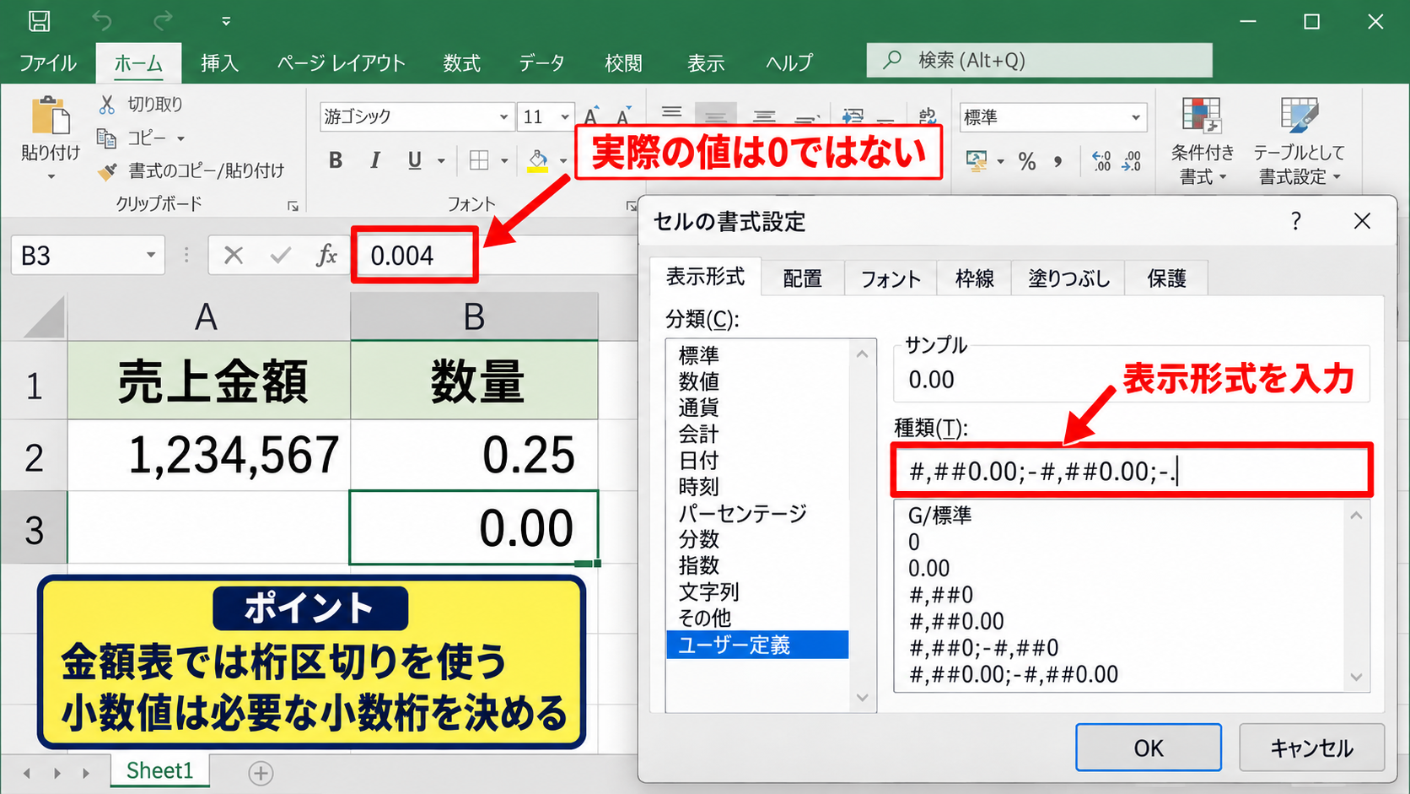Open Format as Table (テーブルとして書式設定)
Viewport: 1410px width, 794px height.
[1299, 140]
